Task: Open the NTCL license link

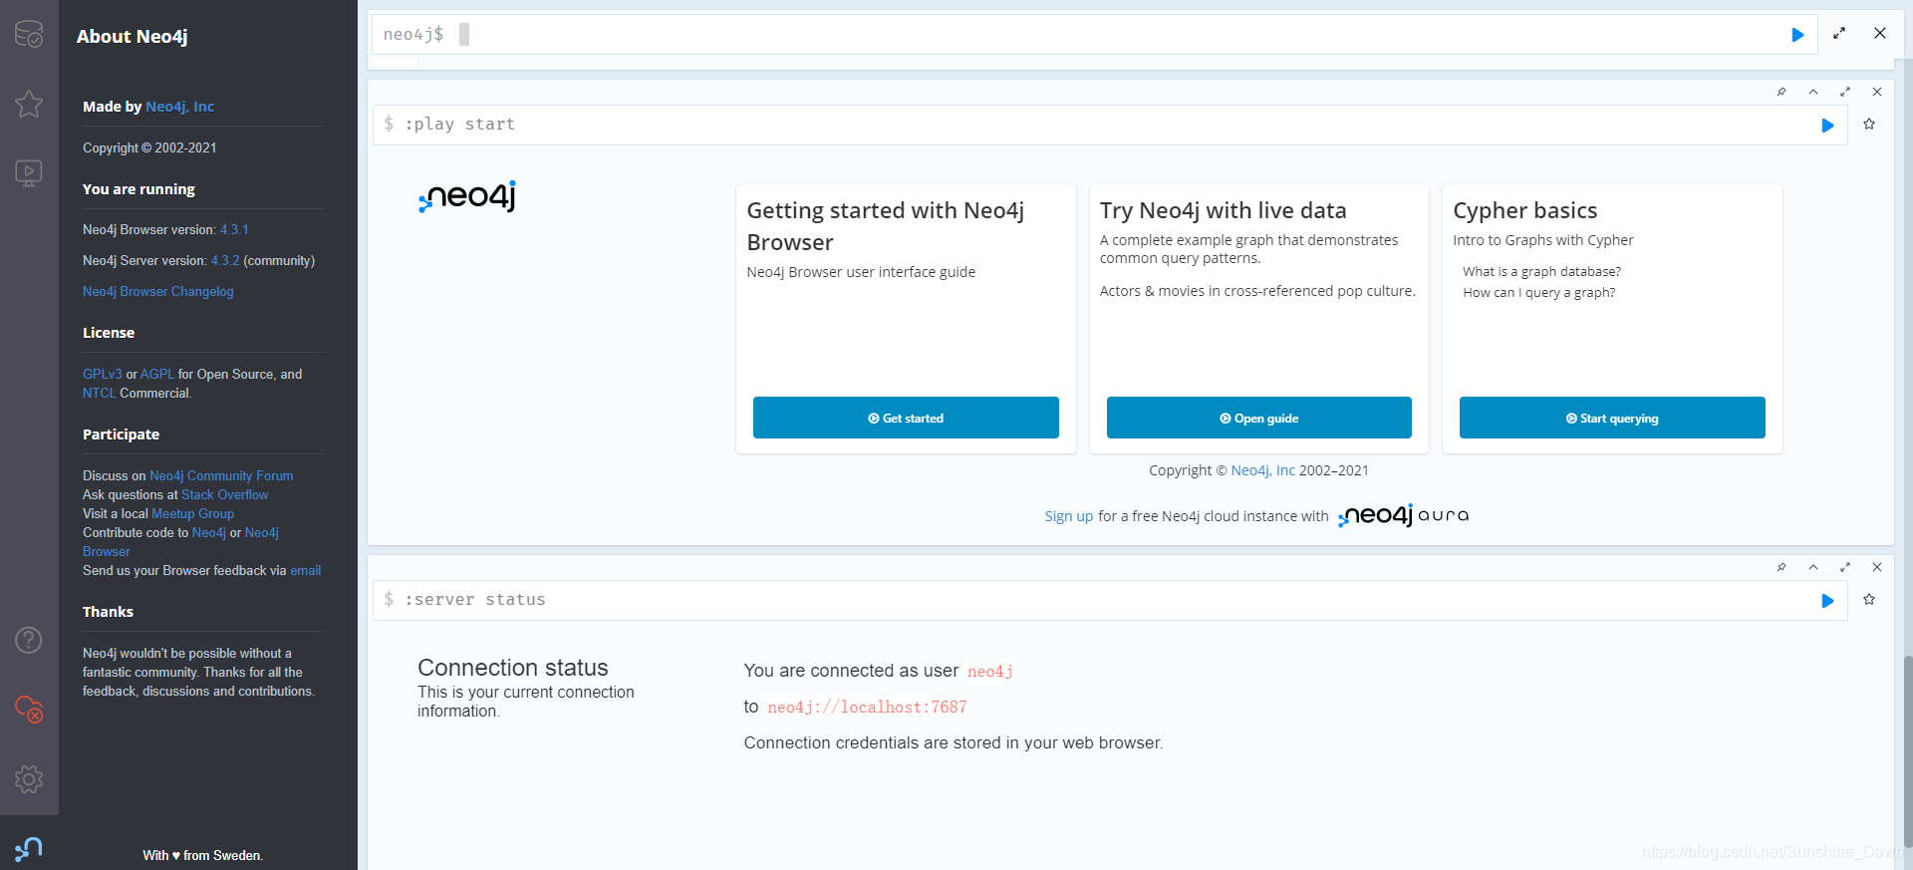Action: tap(100, 394)
